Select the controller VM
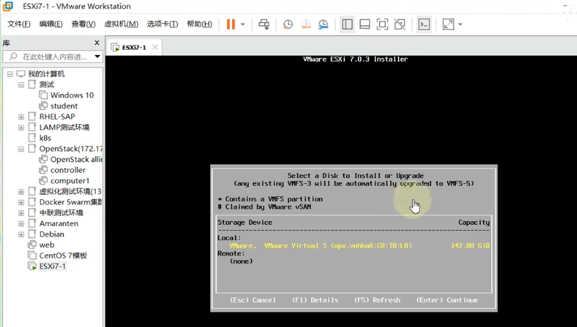The height and width of the screenshot is (327, 577). click(68, 170)
